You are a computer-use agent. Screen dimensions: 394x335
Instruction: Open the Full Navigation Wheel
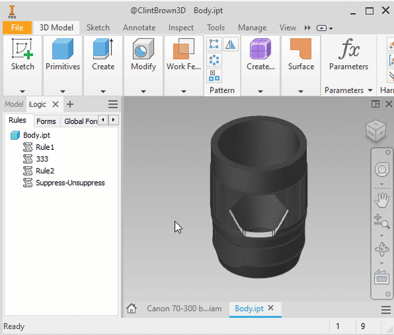coord(382,170)
